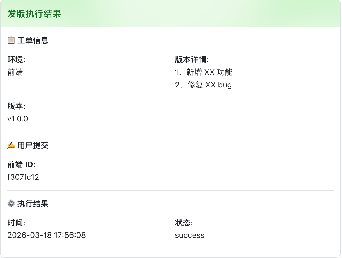The image size is (342, 258).
Task: Click the 用户提交 section heading text
Action: 33,145
